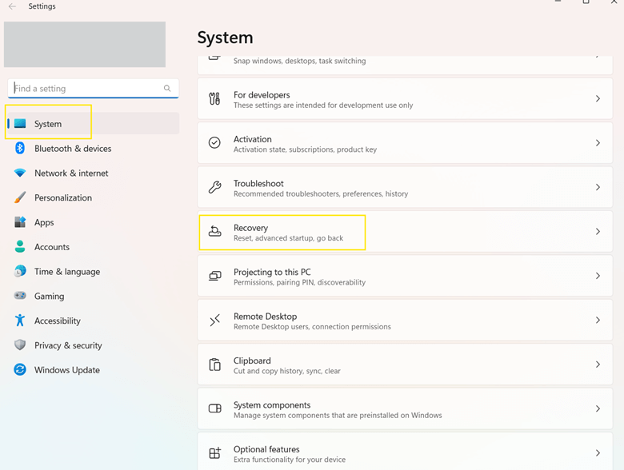The width and height of the screenshot is (624, 470).
Task: Open Projecting to this PC
Action: click(405, 276)
